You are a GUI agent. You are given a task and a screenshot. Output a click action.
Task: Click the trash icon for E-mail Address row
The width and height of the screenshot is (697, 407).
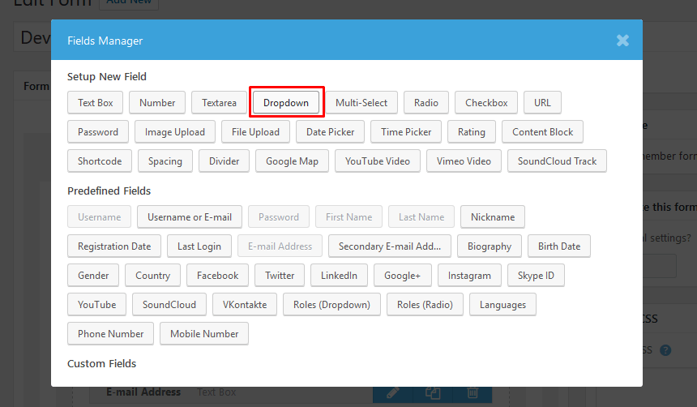pos(472,393)
